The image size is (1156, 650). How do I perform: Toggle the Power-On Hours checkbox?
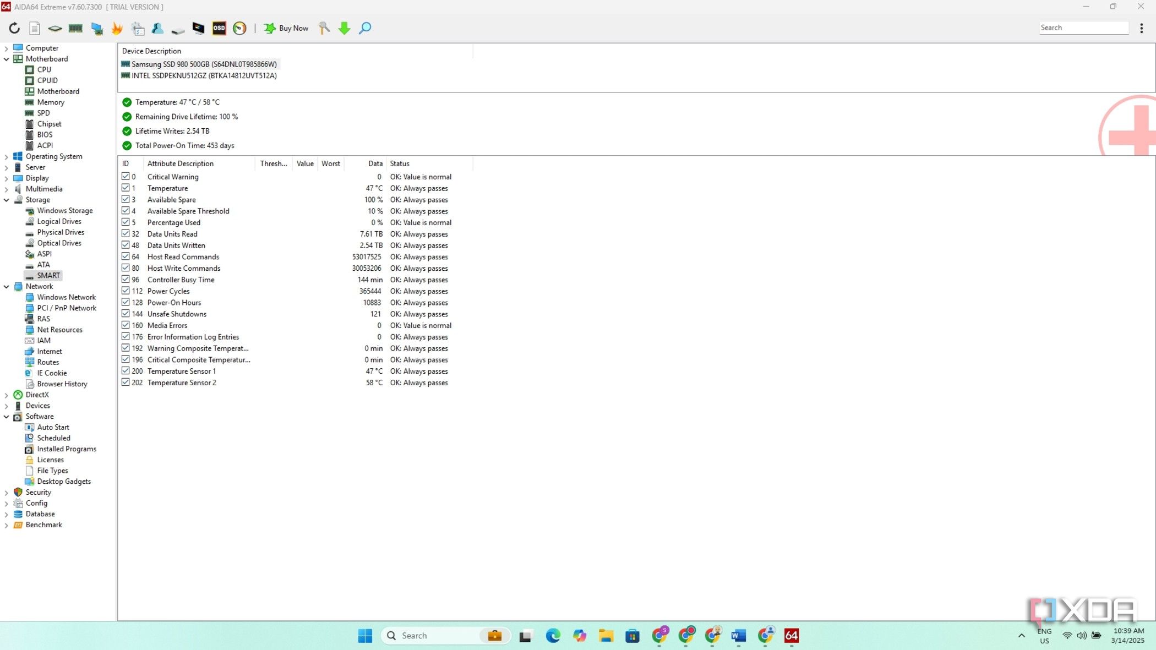click(x=126, y=302)
